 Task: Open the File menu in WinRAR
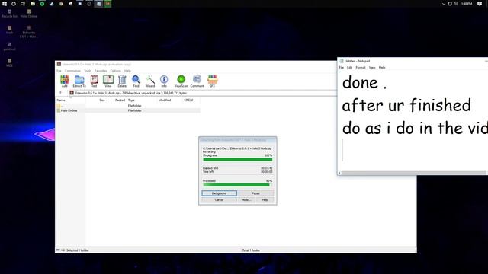click(59, 71)
